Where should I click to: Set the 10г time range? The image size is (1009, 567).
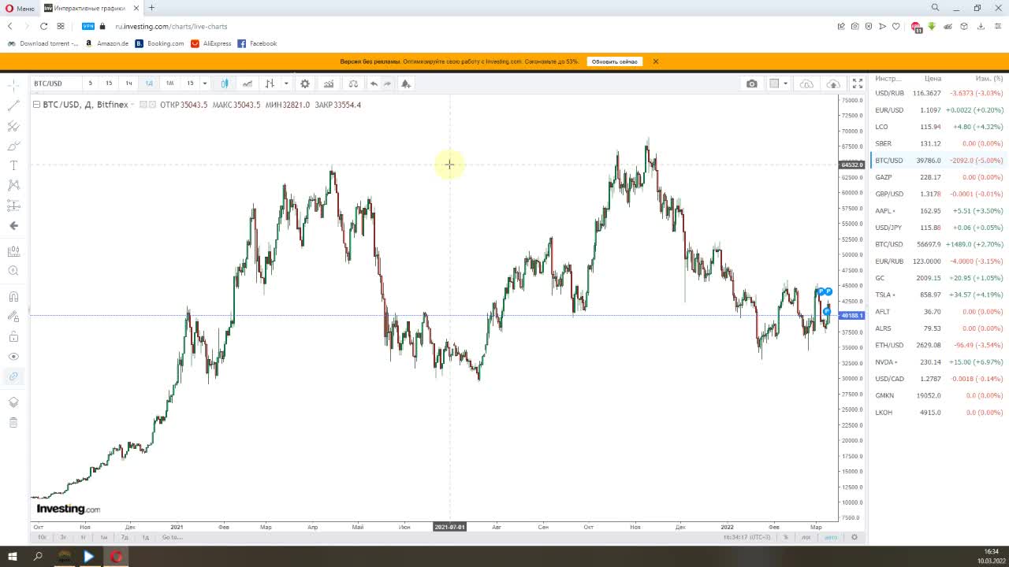point(43,537)
